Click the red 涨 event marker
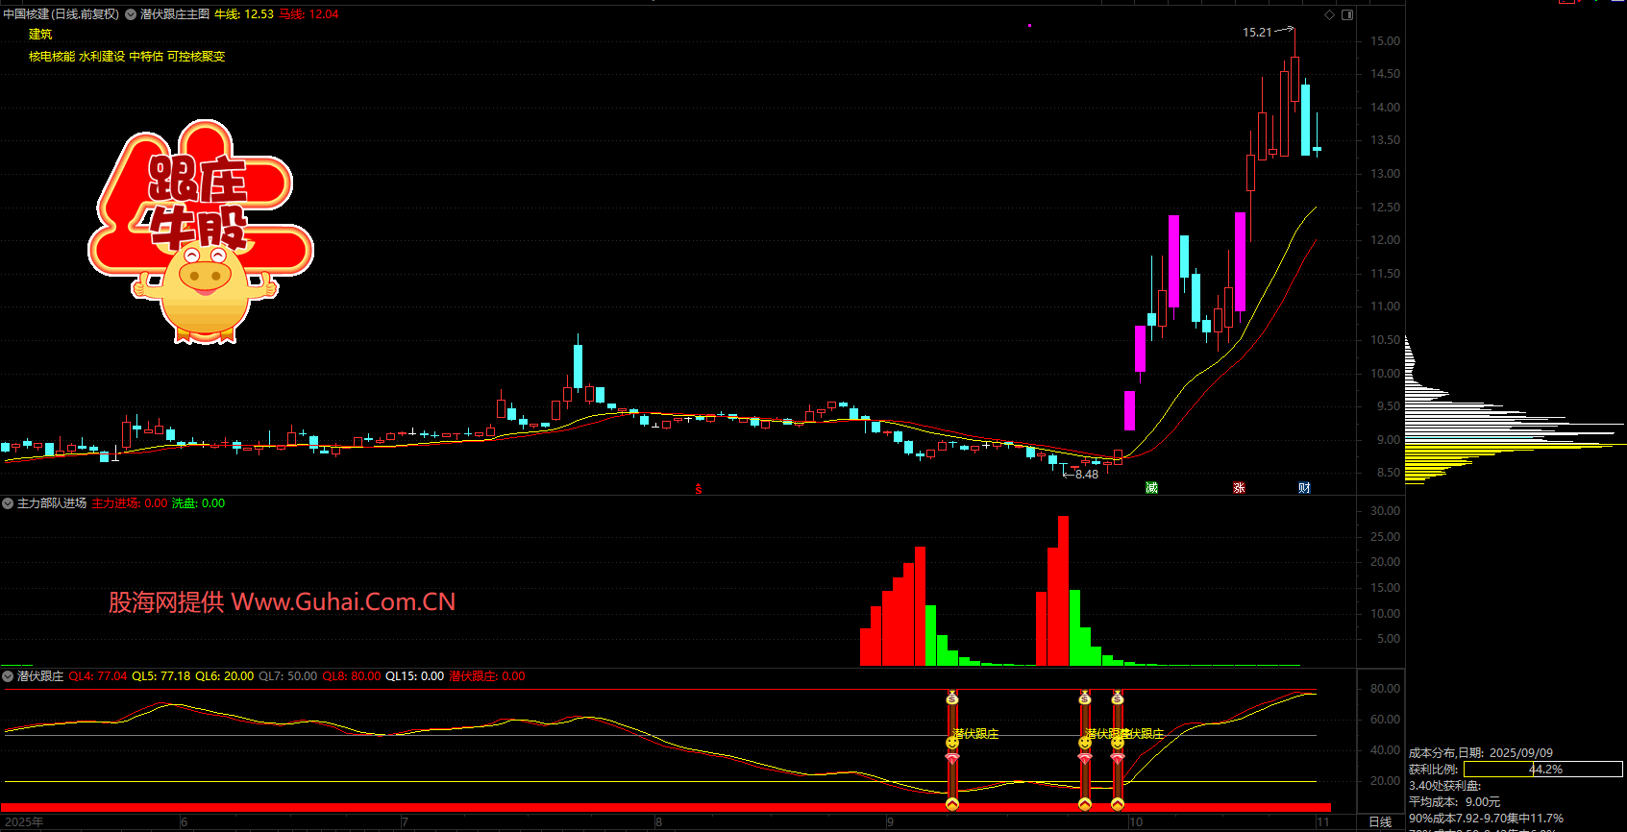The width and height of the screenshot is (1627, 832). pos(1239,488)
